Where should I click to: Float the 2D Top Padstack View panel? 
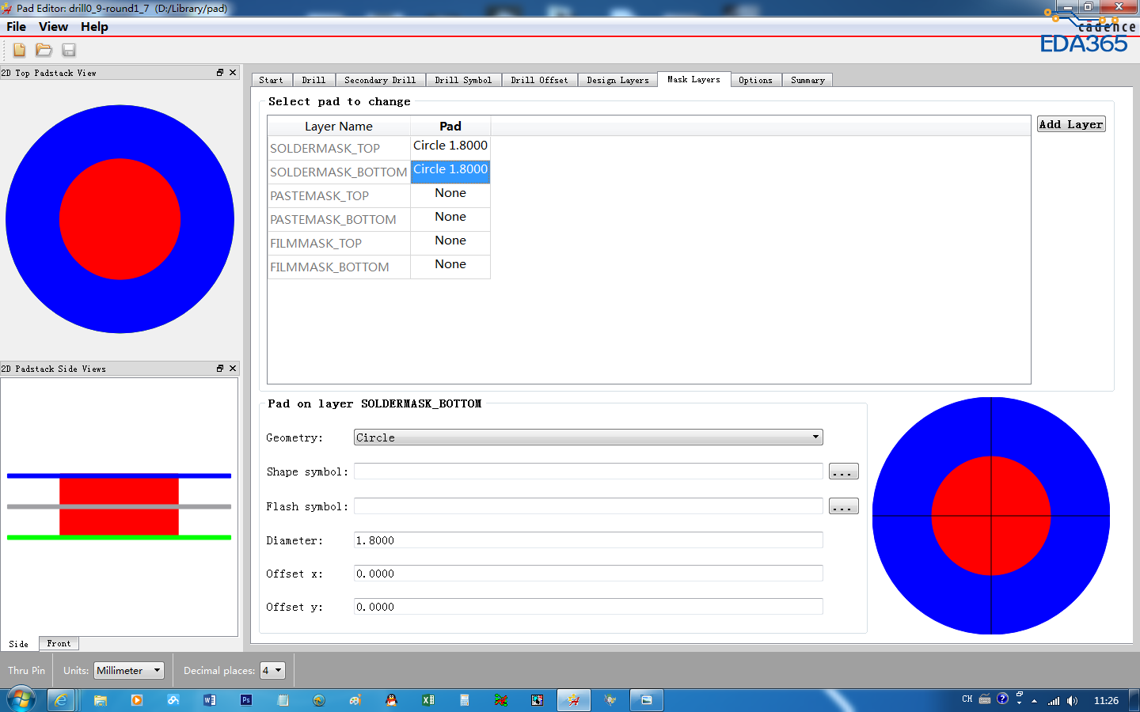tap(220, 72)
